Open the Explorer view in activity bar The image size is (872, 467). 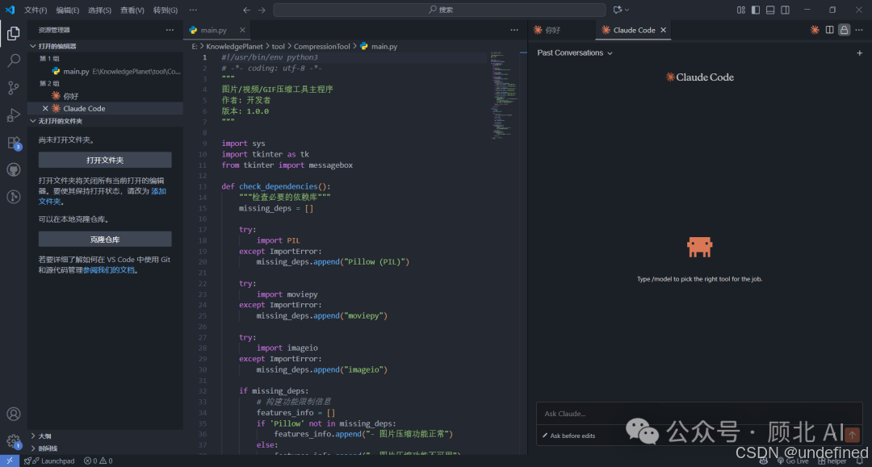(14, 33)
